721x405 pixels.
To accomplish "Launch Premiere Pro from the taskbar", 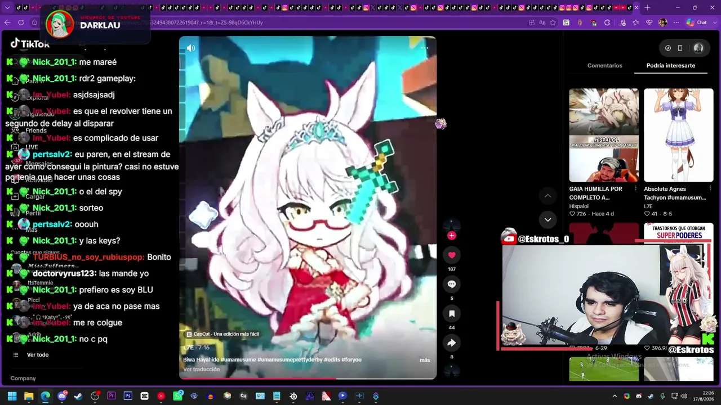I will coord(112,396).
